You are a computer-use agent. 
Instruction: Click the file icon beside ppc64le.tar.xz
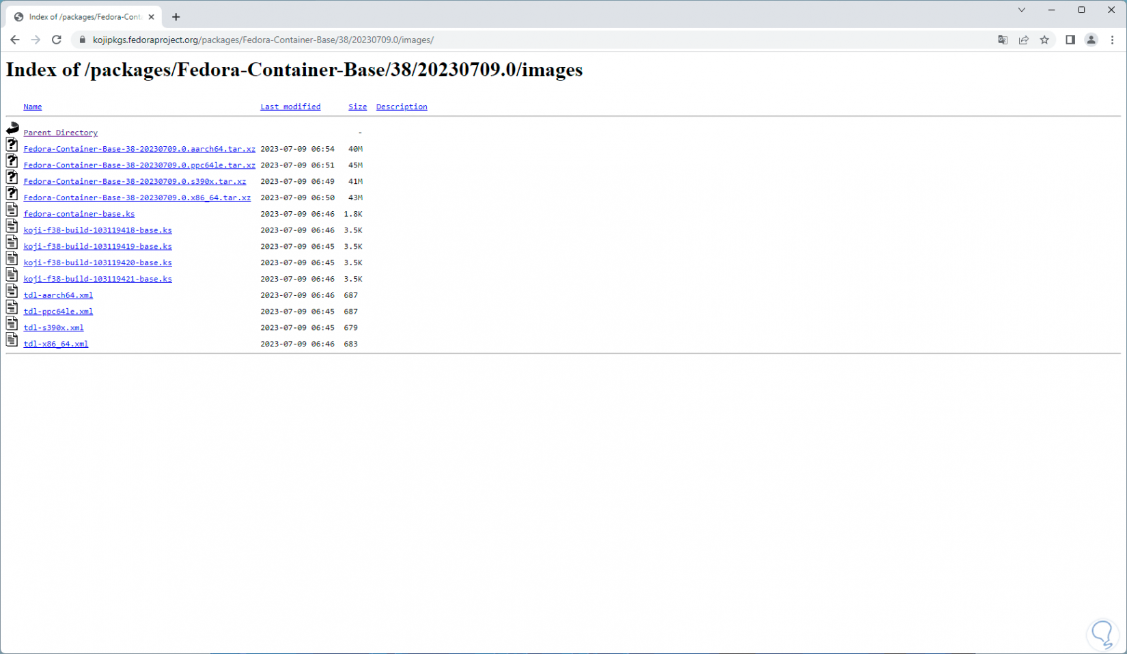(12, 161)
